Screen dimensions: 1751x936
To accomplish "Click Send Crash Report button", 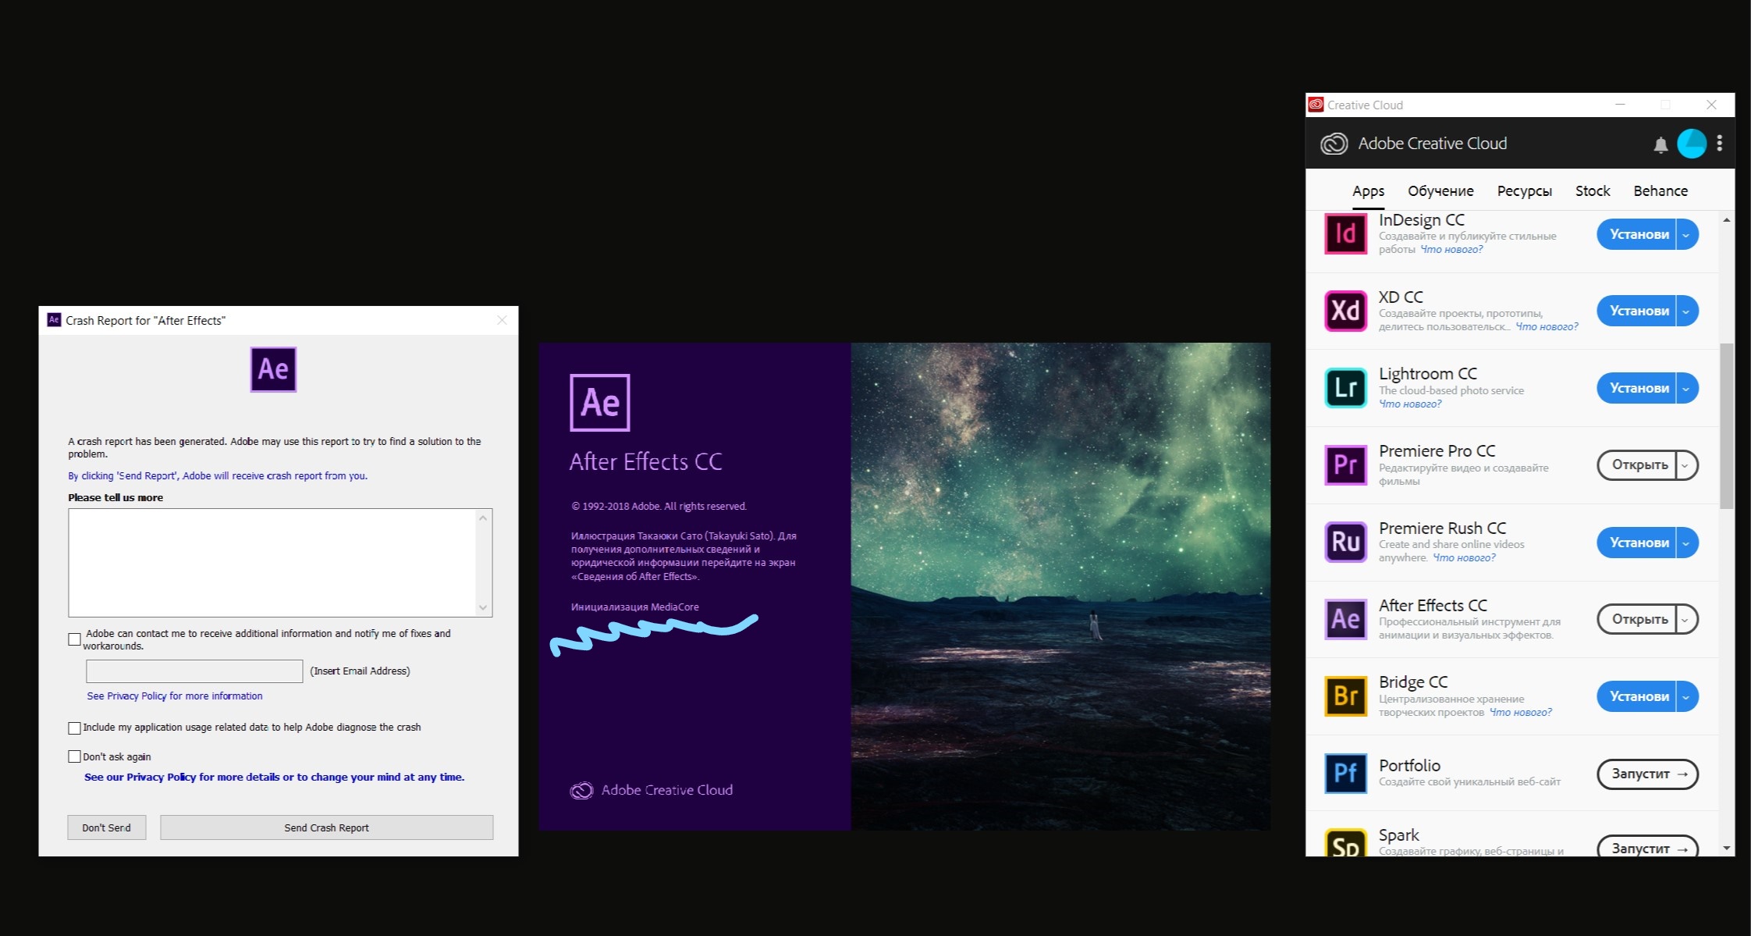I will click(327, 828).
